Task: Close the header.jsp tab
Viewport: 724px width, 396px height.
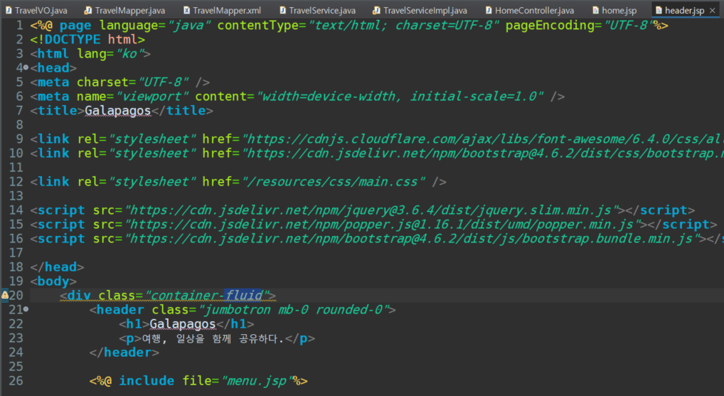Action: pos(713,10)
